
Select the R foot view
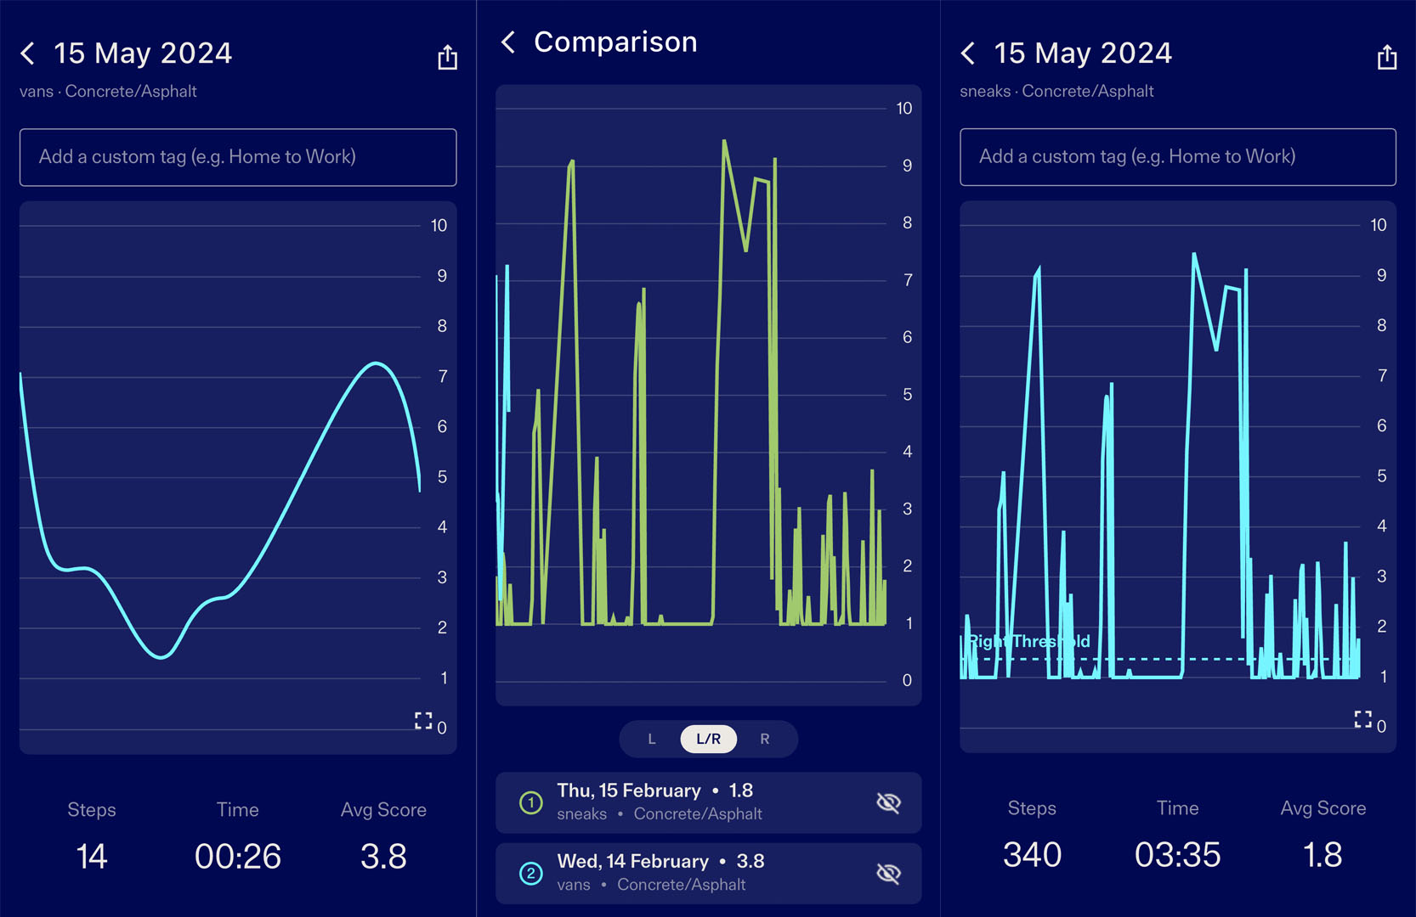[765, 739]
